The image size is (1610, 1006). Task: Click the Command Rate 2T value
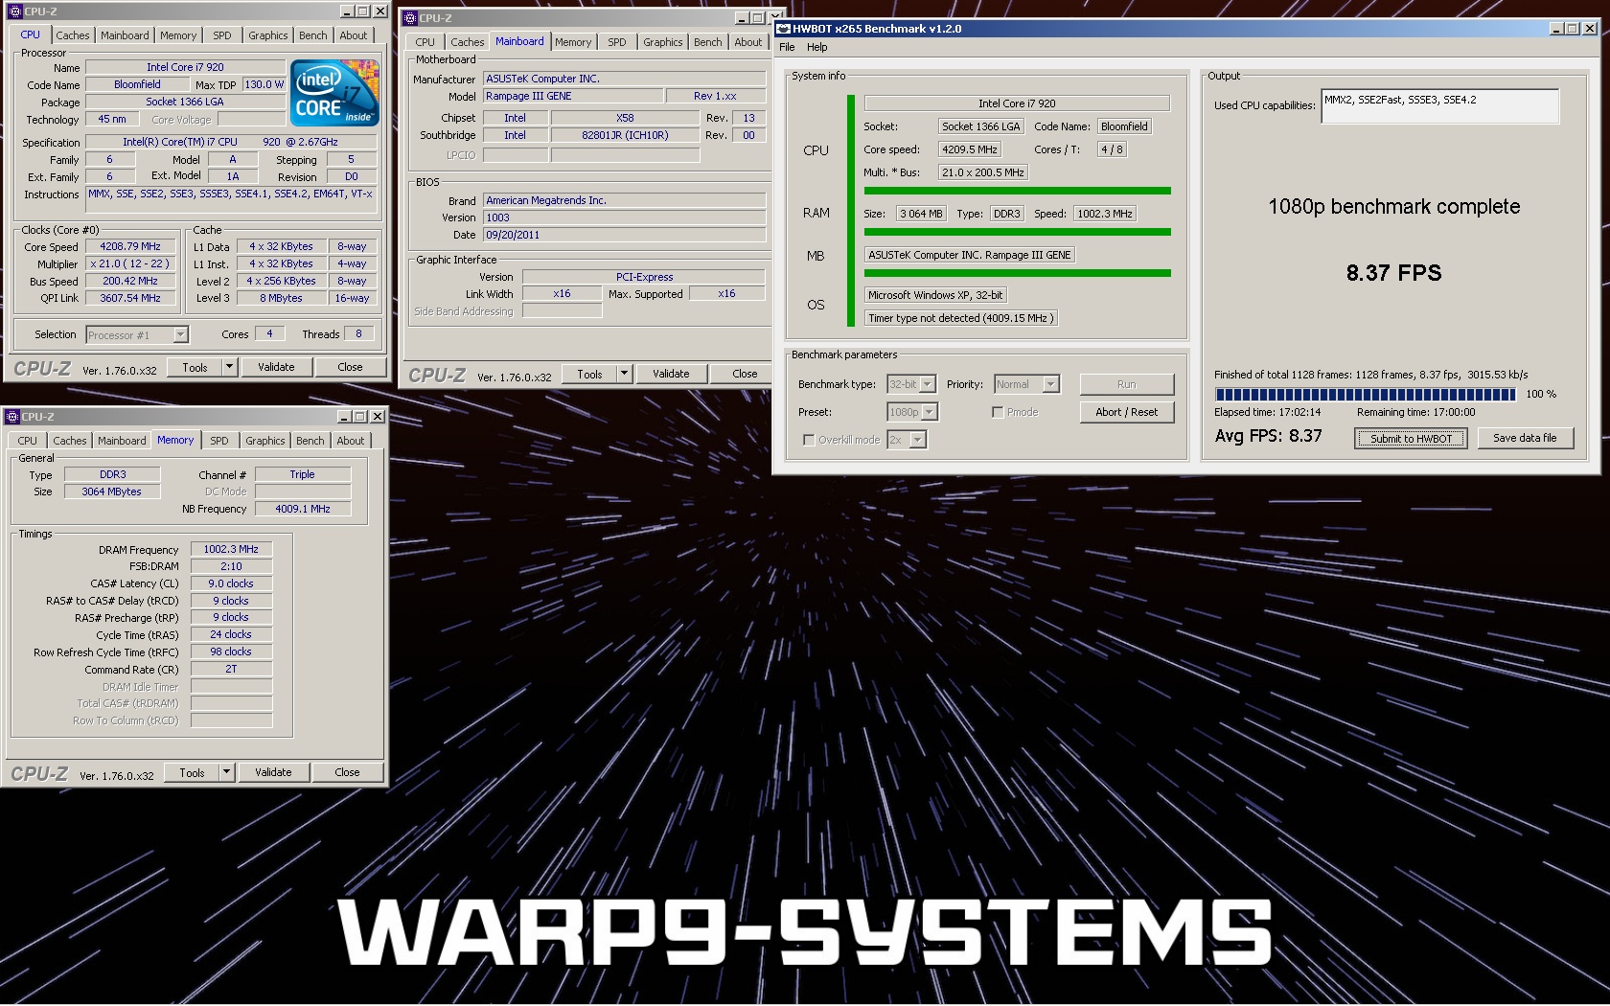point(231,669)
